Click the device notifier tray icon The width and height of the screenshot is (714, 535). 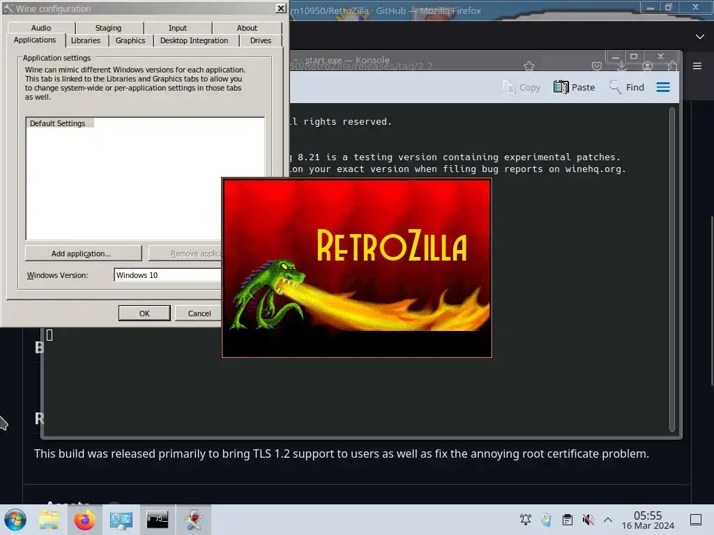click(x=546, y=520)
